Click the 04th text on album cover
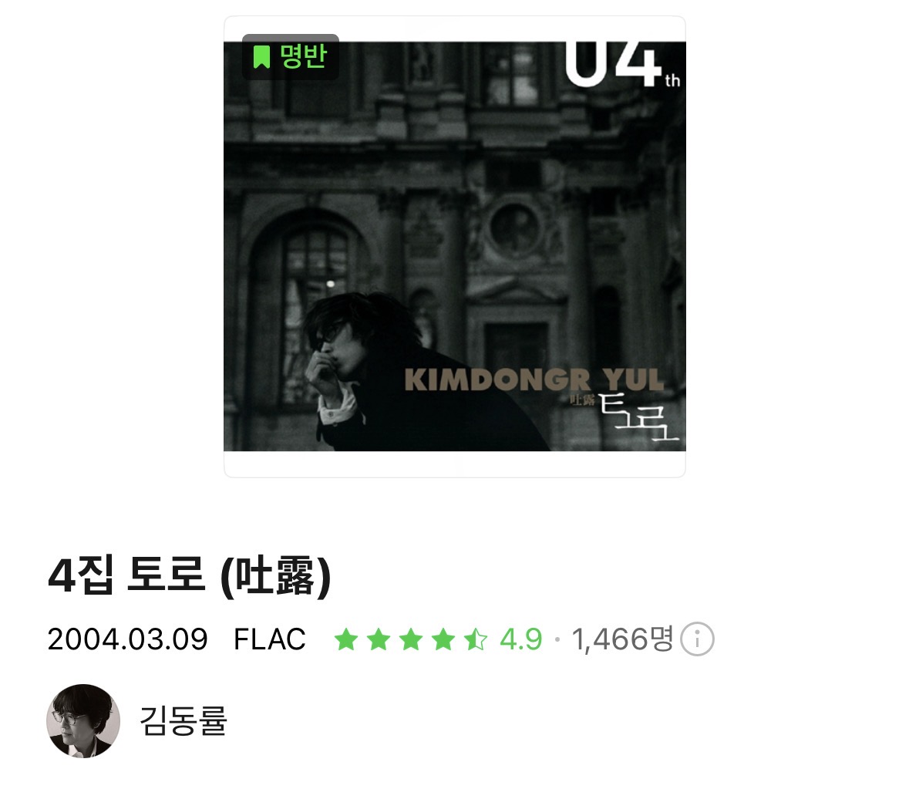This screenshot has width=909, height=789. coord(622,64)
